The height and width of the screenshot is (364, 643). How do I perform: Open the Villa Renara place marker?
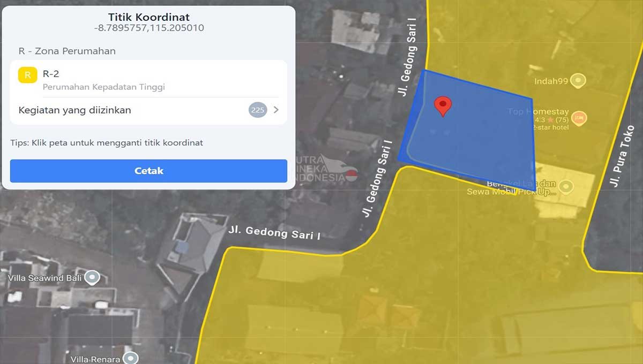(130, 358)
